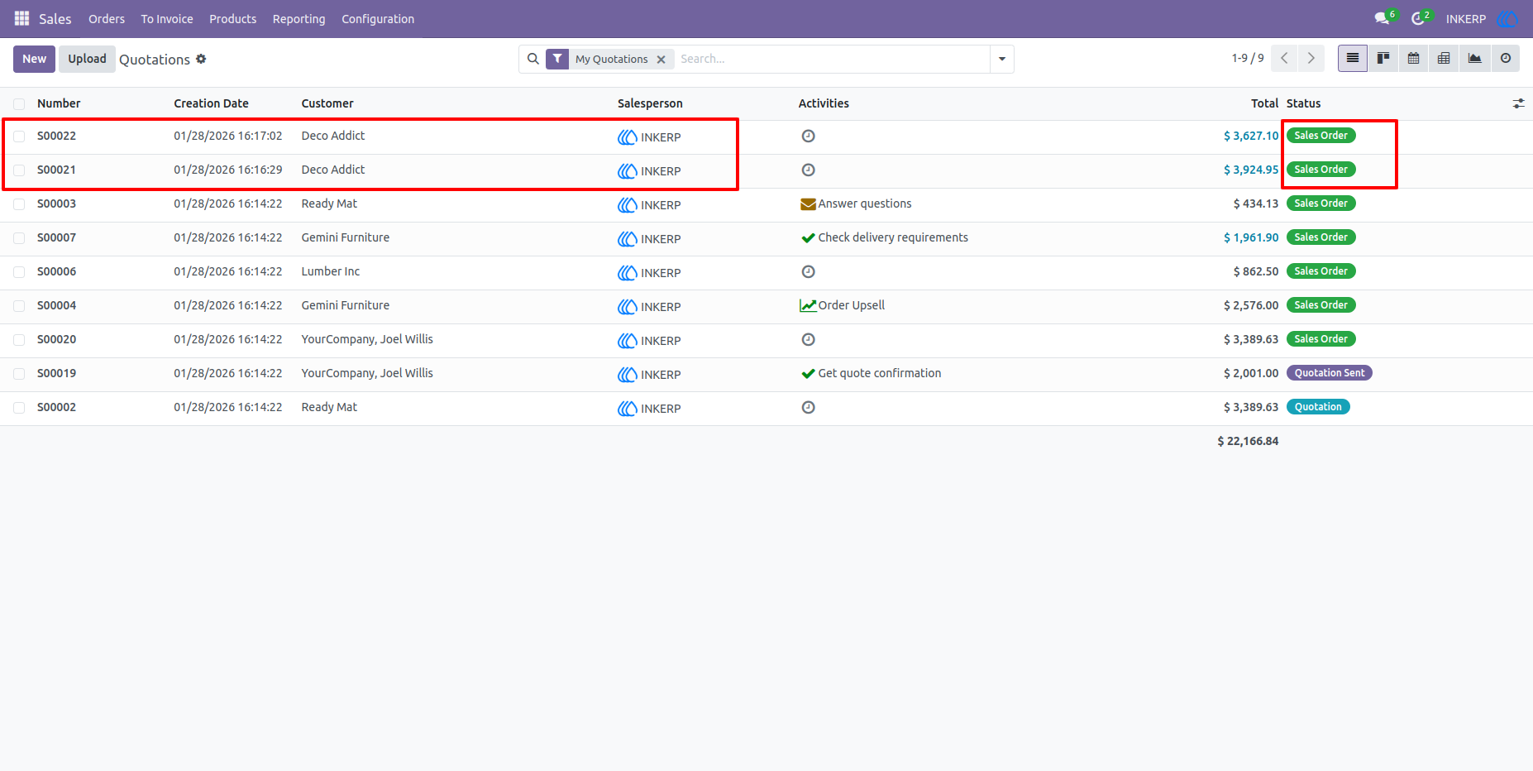Switch to calendar view
The height and width of the screenshot is (771, 1533).
click(x=1414, y=59)
